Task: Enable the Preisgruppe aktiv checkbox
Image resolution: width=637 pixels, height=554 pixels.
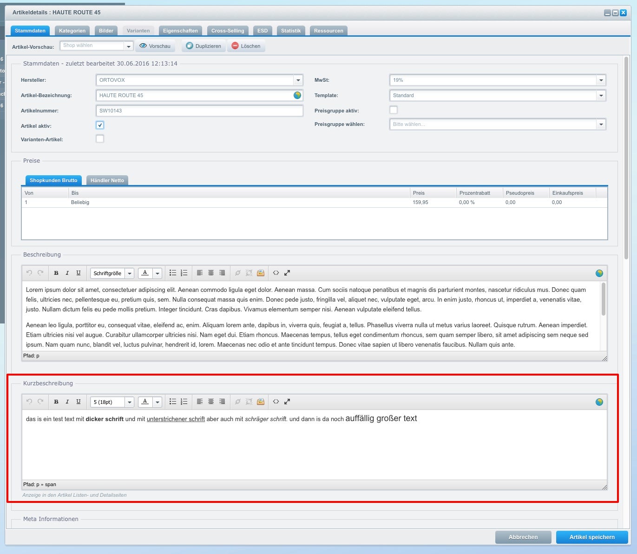Action: [394, 110]
